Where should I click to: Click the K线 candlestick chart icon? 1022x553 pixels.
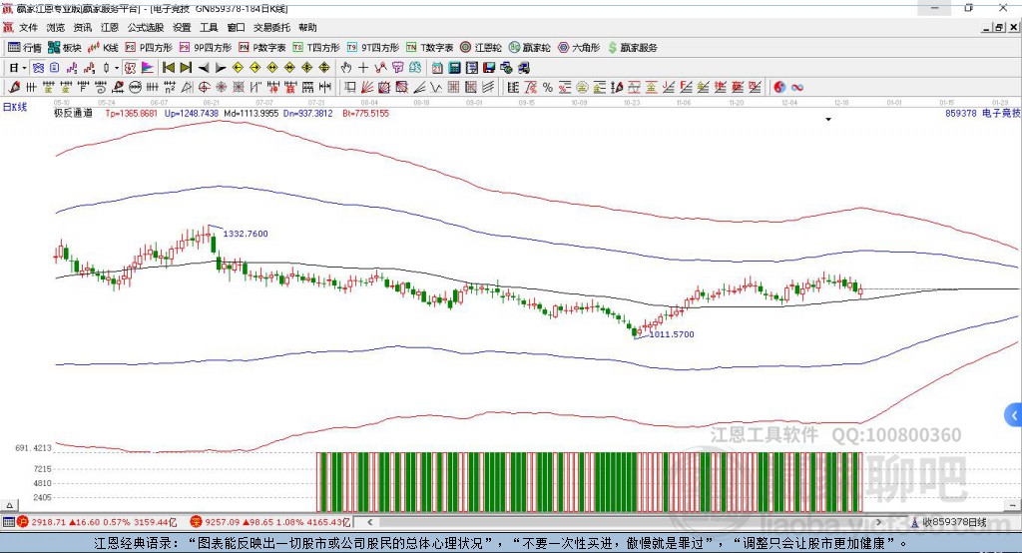coord(103,47)
